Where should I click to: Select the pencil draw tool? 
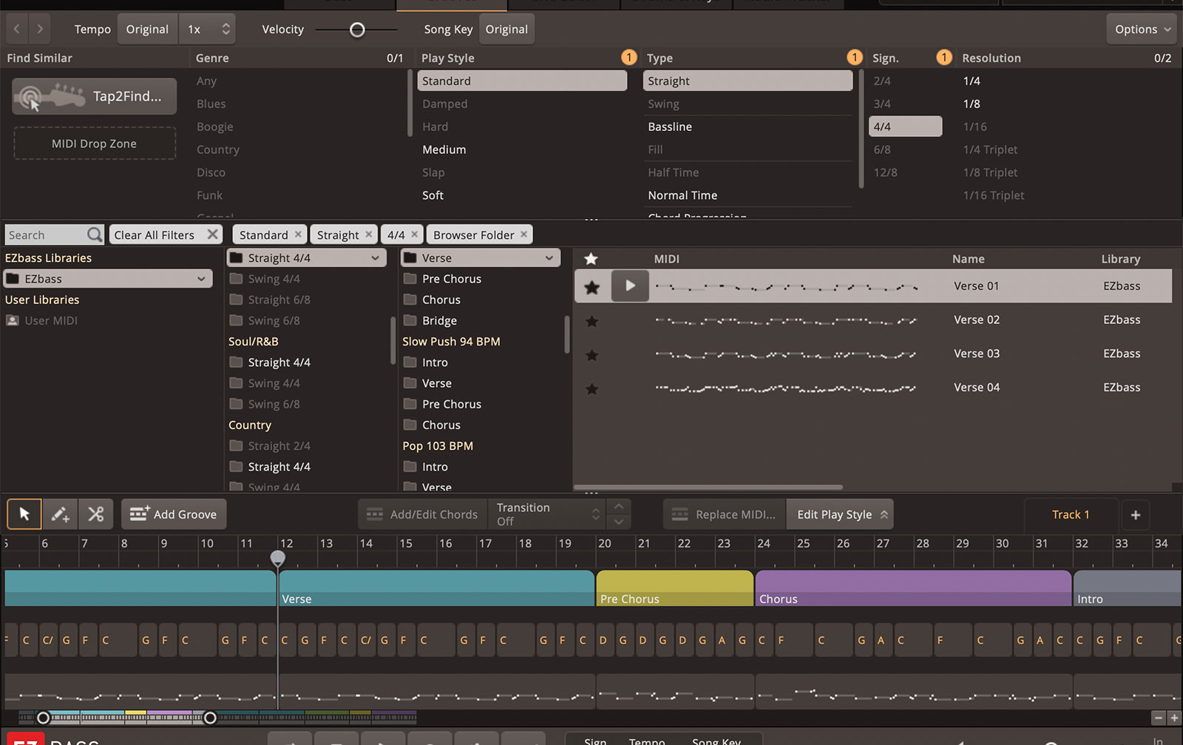(x=60, y=514)
